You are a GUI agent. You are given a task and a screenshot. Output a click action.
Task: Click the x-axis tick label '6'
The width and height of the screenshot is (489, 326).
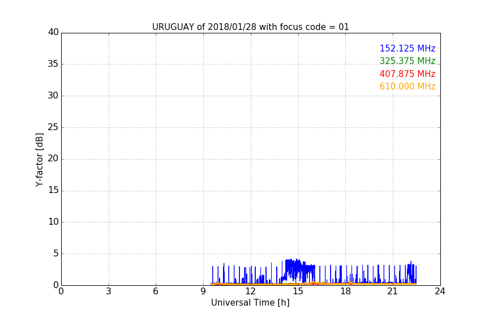tap(156, 291)
